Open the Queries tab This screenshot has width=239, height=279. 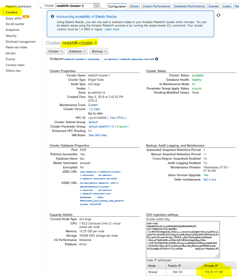(213, 6)
